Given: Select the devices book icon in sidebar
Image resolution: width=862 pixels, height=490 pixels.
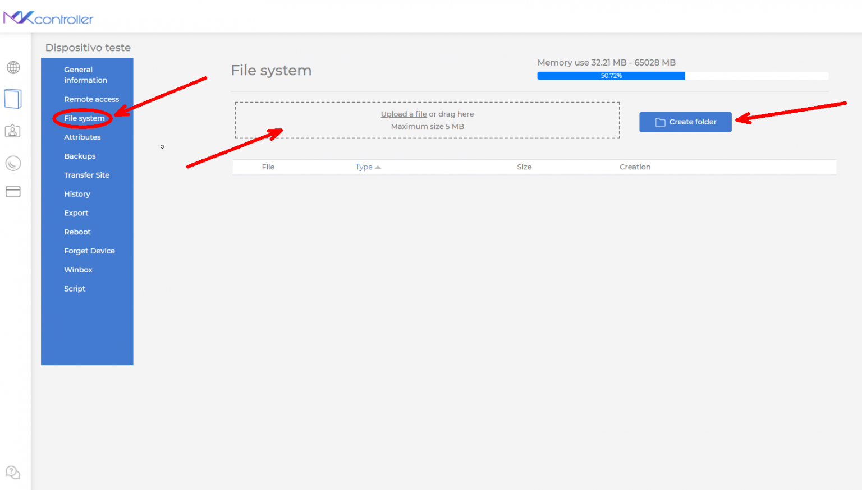Looking at the screenshot, I should [x=13, y=99].
